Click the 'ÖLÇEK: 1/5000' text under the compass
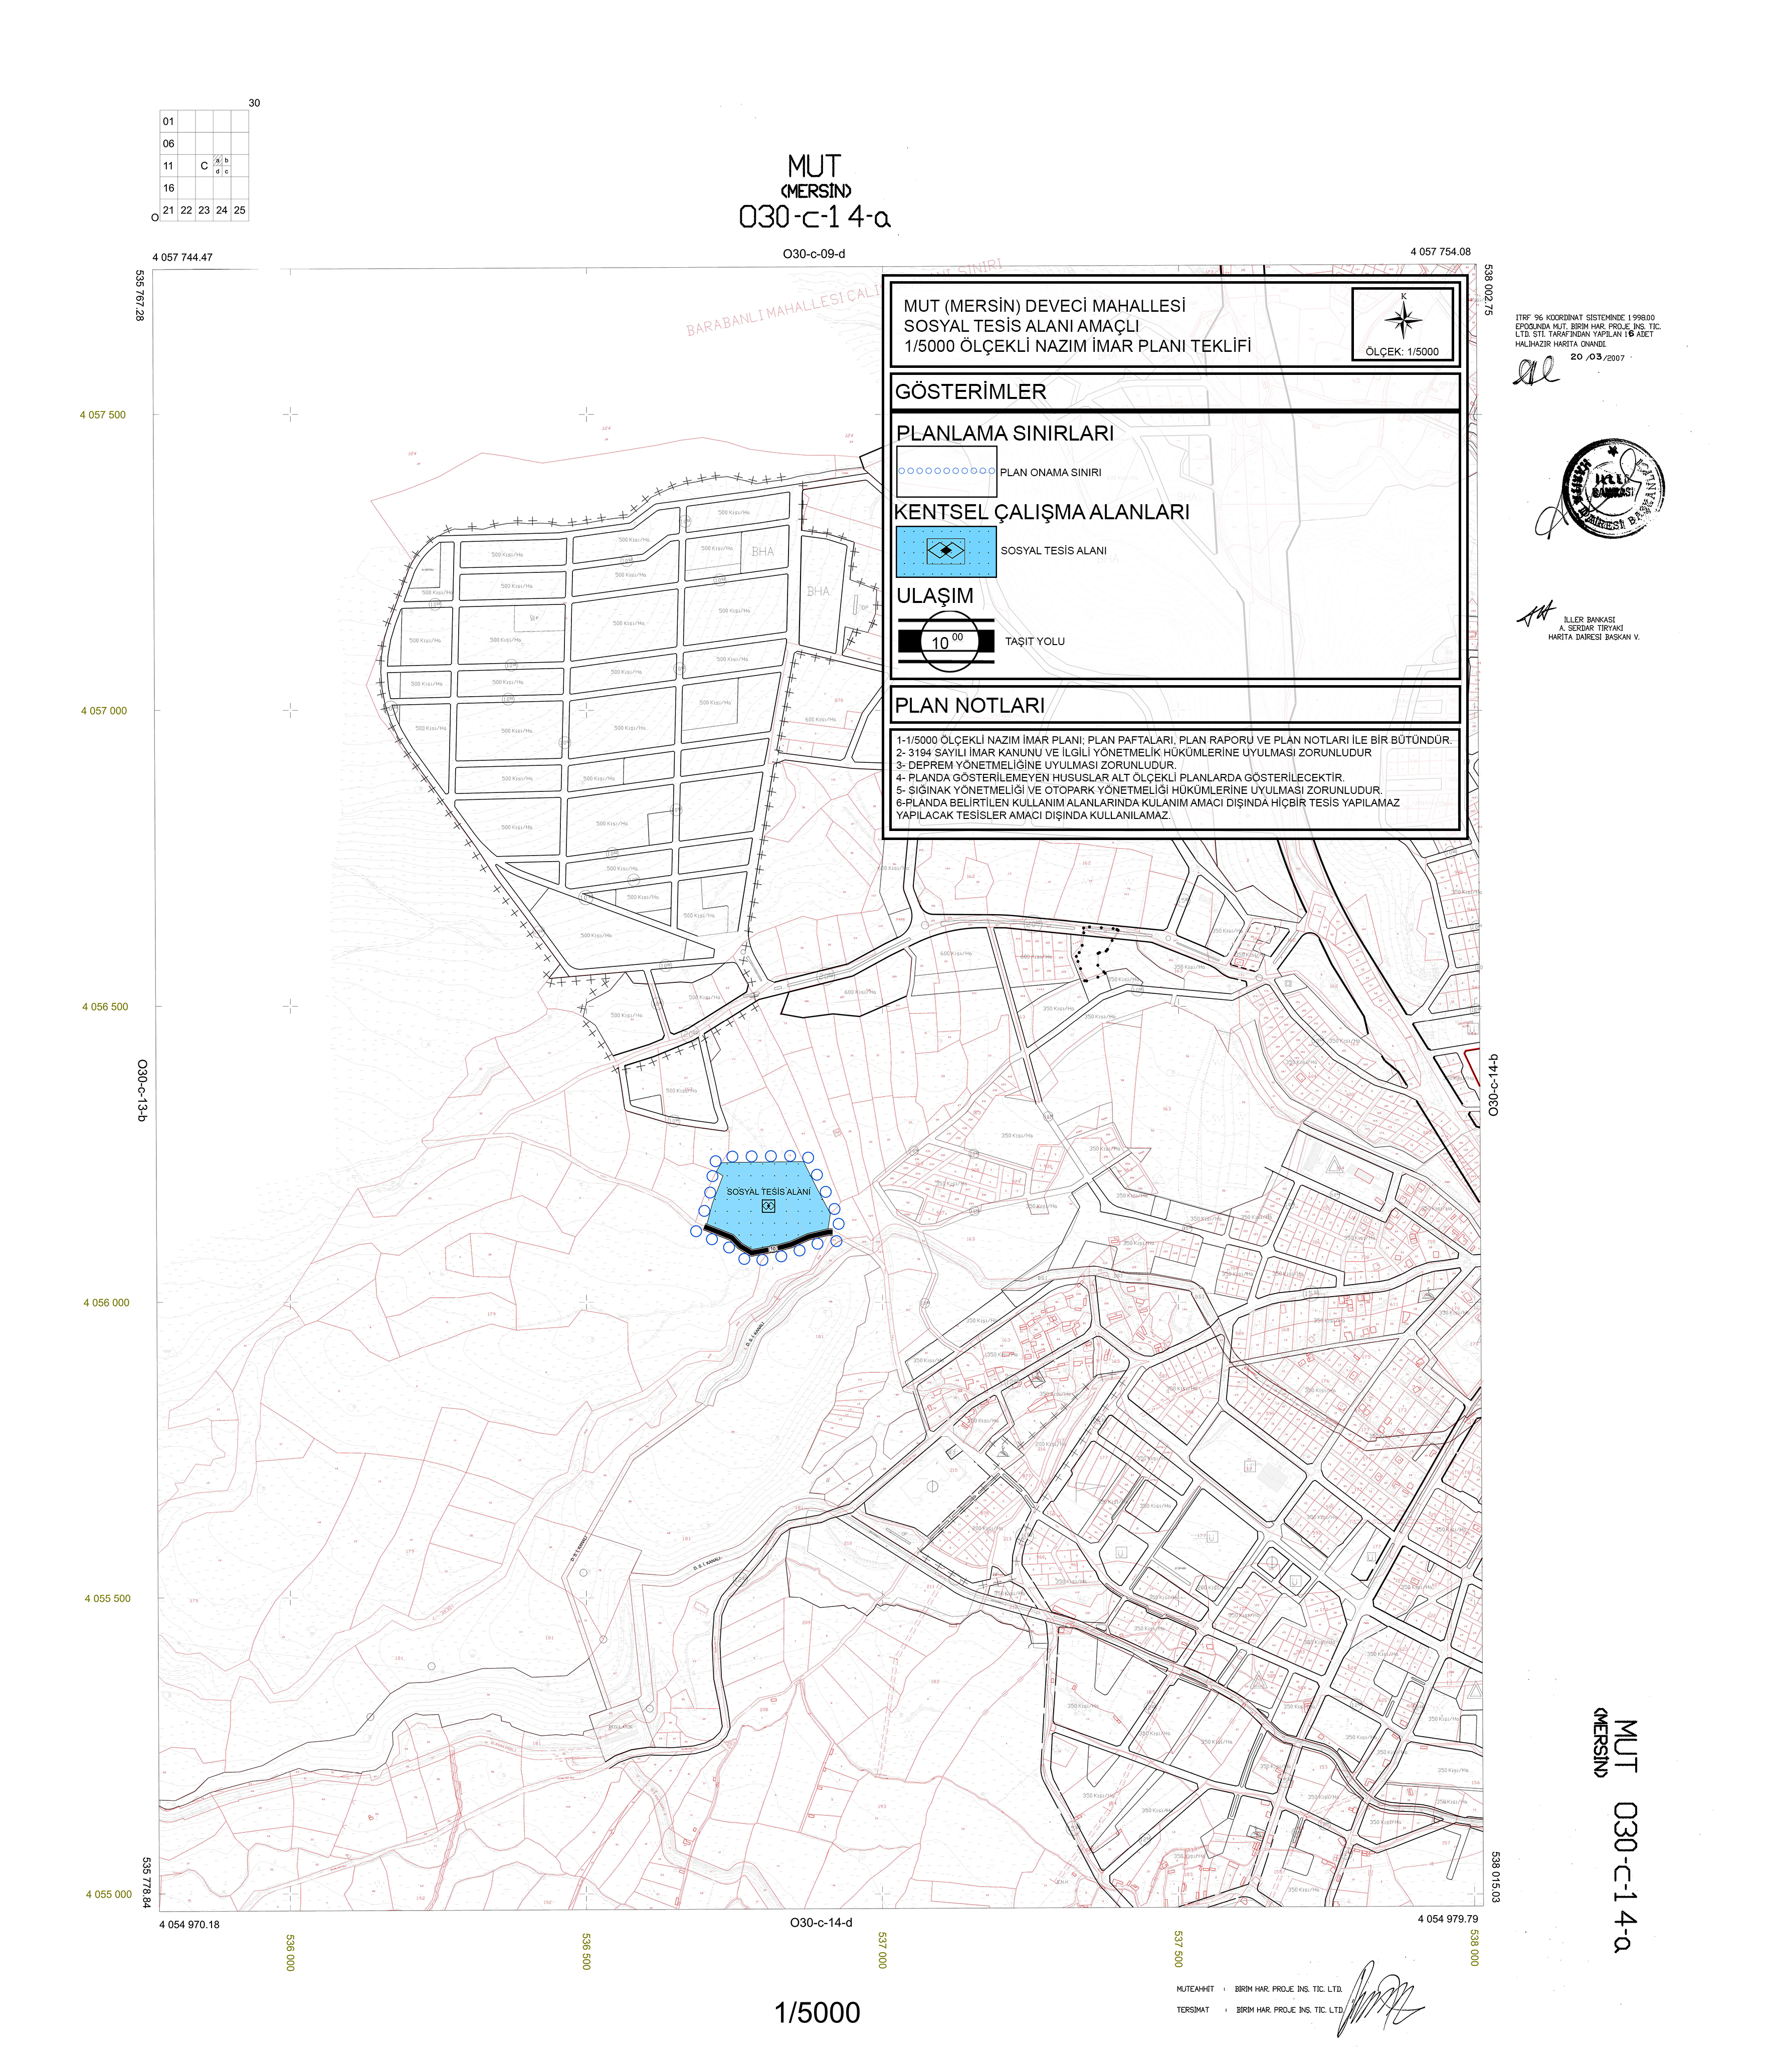This screenshot has height=2072, width=1776. 1402,352
